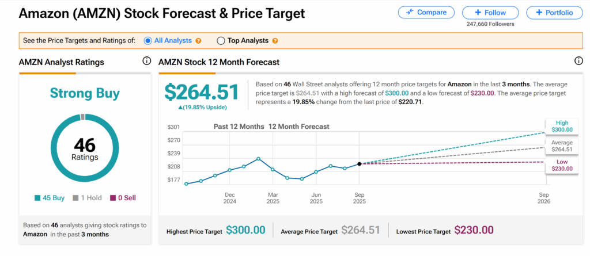This screenshot has width=590, height=256.
Task: Click the black Sep 2025 chart data point
Action: click(x=359, y=164)
